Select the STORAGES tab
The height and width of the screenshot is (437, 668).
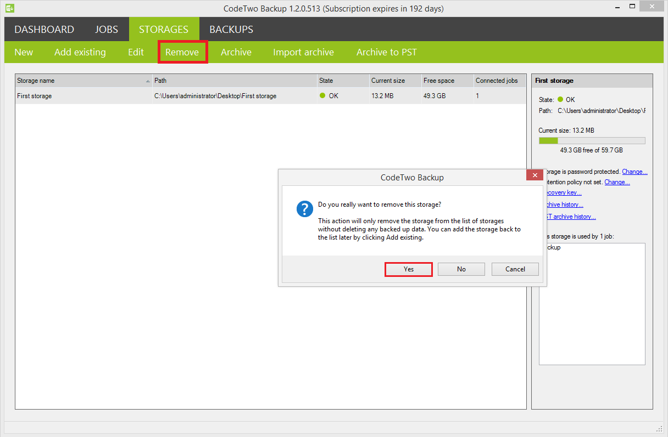point(164,30)
